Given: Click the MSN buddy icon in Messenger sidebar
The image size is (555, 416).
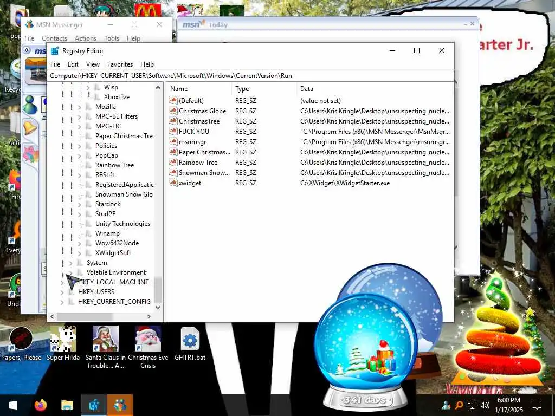Looking at the screenshot, I should 30,106.
